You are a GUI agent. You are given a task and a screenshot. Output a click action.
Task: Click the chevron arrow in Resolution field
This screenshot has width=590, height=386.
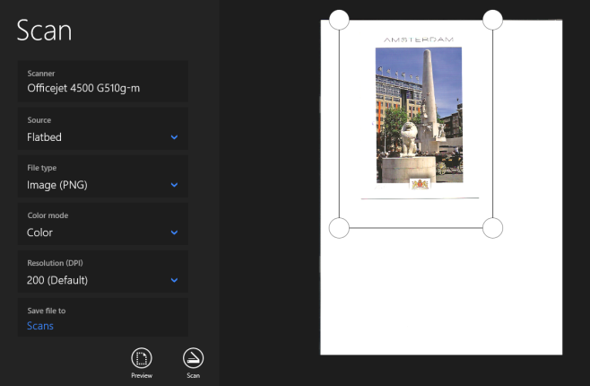(174, 280)
